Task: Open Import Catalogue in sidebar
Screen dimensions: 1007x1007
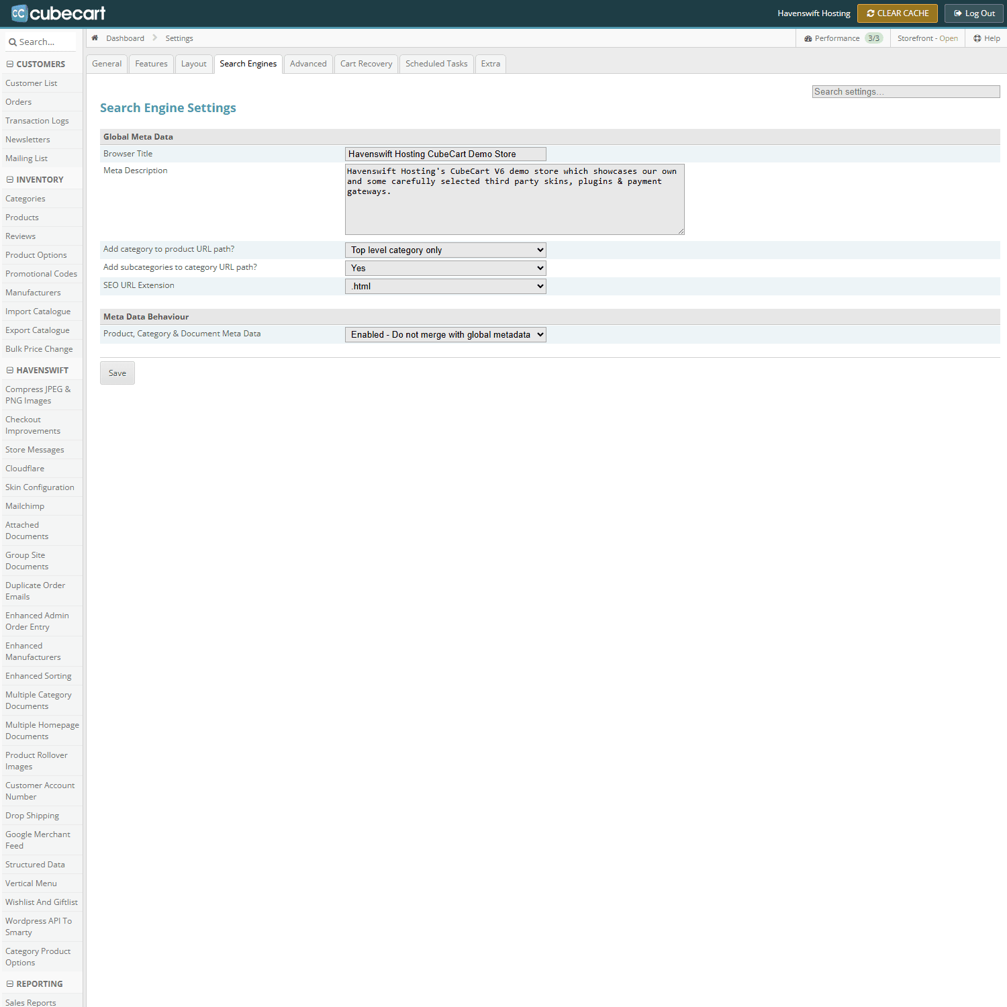Action: coord(38,311)
